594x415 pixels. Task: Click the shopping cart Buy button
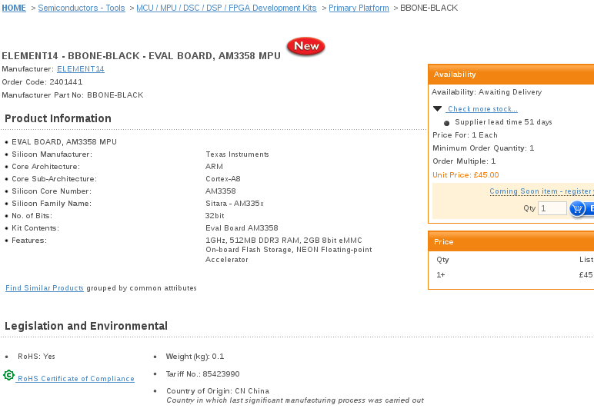tap(582, 208)
